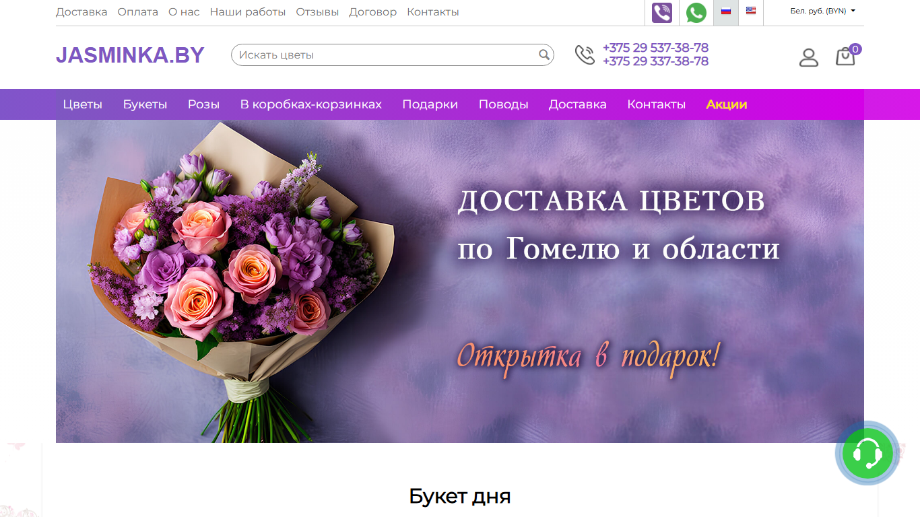Screen dimensions: 920x517
Task: Open the green headset support widget
Action: coord(867,454)
